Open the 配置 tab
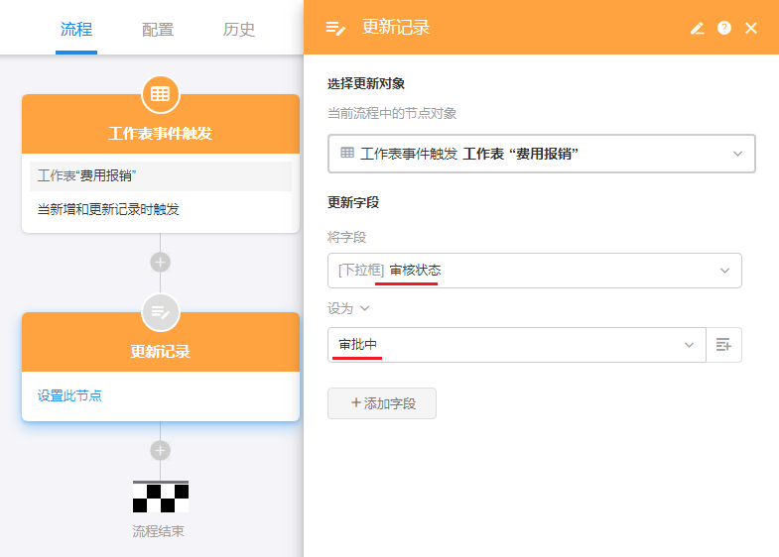Image resolution: width=779 pixels, height=557 pixels. tap(158, 29)
